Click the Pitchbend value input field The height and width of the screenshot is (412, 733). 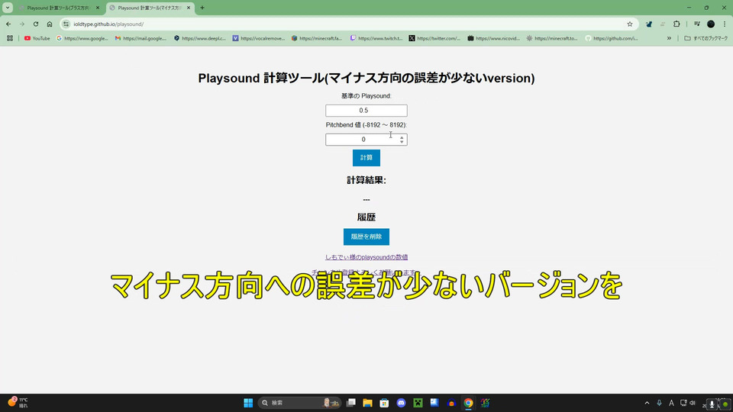(366, 139)
